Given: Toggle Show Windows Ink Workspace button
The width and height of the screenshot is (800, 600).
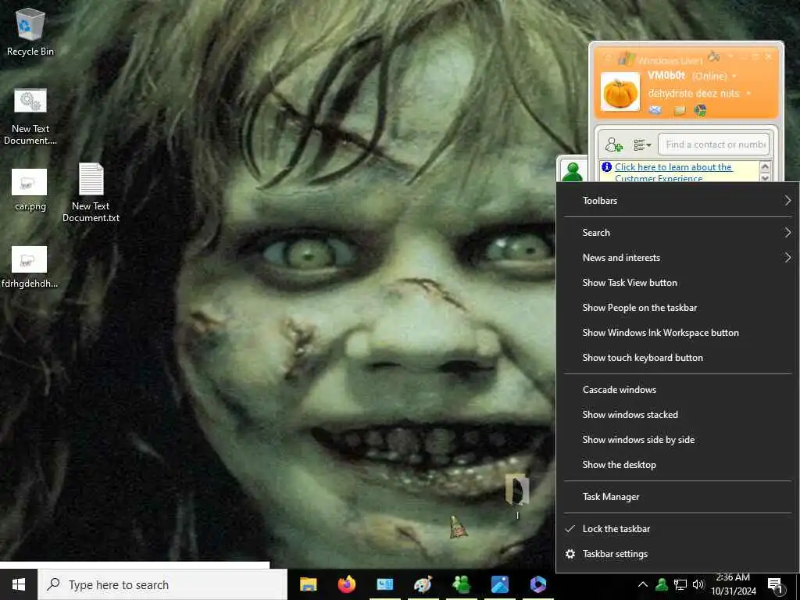Looking at the screenshot, I should pos(678,333).
